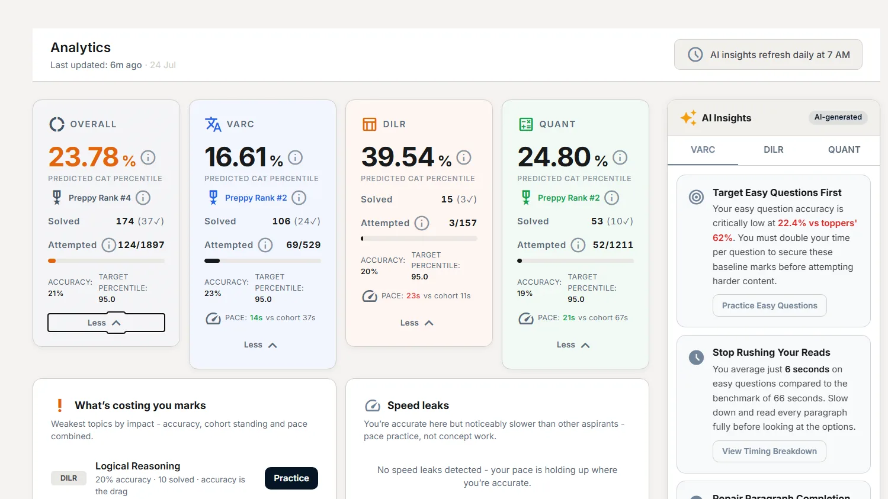Image resolution: width=888 pixels, height=499 pixels.
Task: Click the DILR pace speedometer icon
Action: click(x=370, y=296)
